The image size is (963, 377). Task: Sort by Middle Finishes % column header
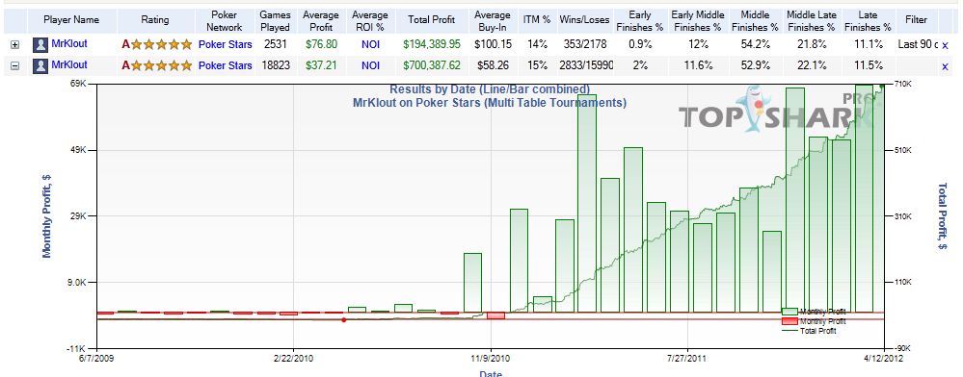(756, 20)
